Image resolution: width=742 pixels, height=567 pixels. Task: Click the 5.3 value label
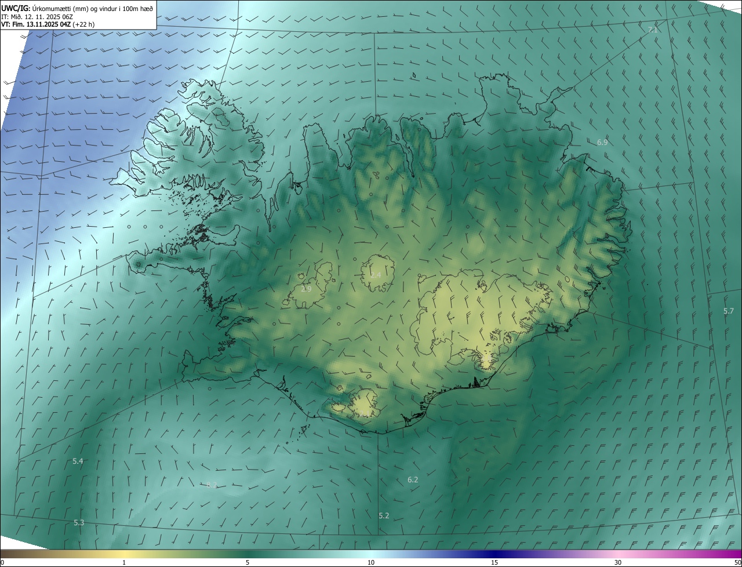pyautogui.click(x=79, y=522)
